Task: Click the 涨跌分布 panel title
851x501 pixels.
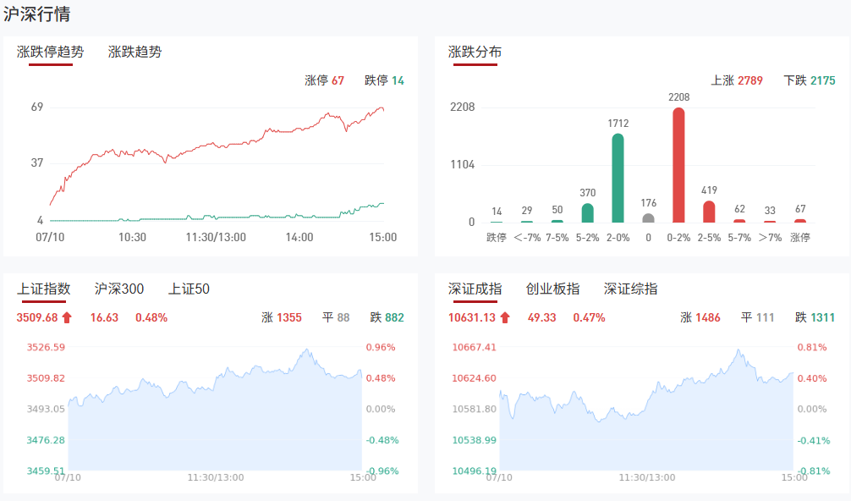Action: [x=475, y=52]
